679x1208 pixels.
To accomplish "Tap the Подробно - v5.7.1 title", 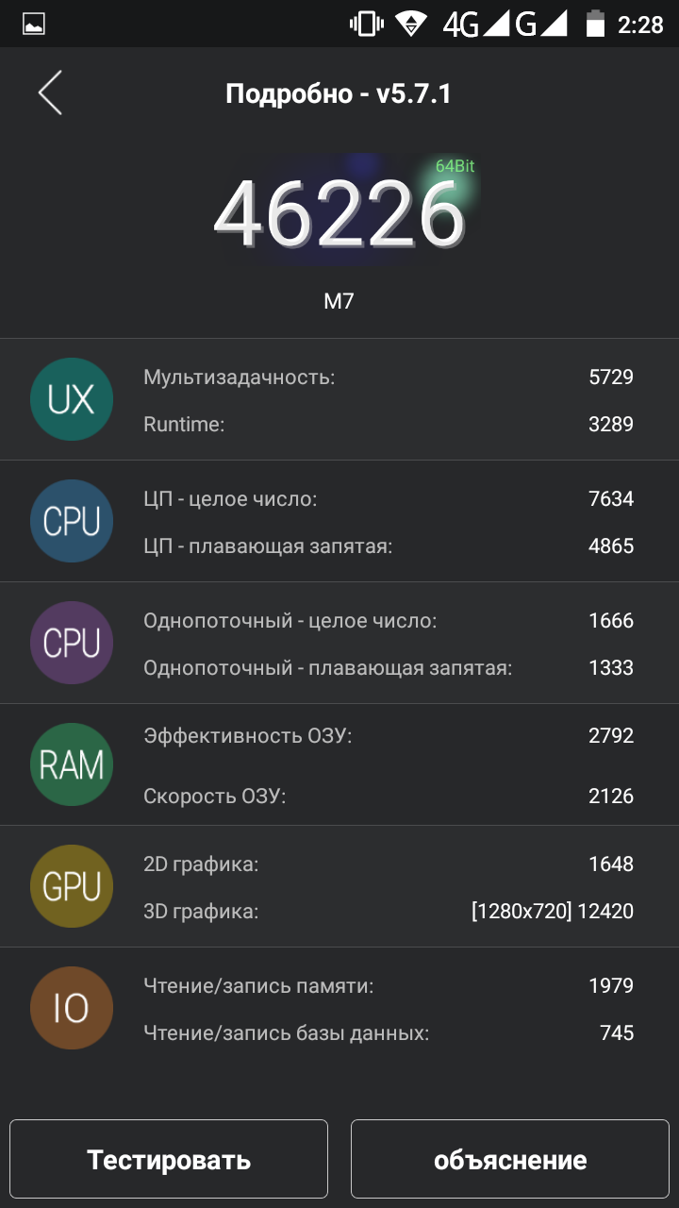I will click(339, 93).
